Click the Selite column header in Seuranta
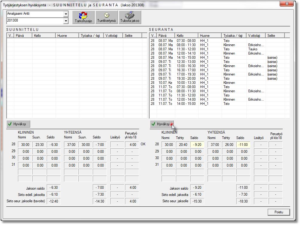This screenshot has width=300, height=225. click(x=275, y=35)
